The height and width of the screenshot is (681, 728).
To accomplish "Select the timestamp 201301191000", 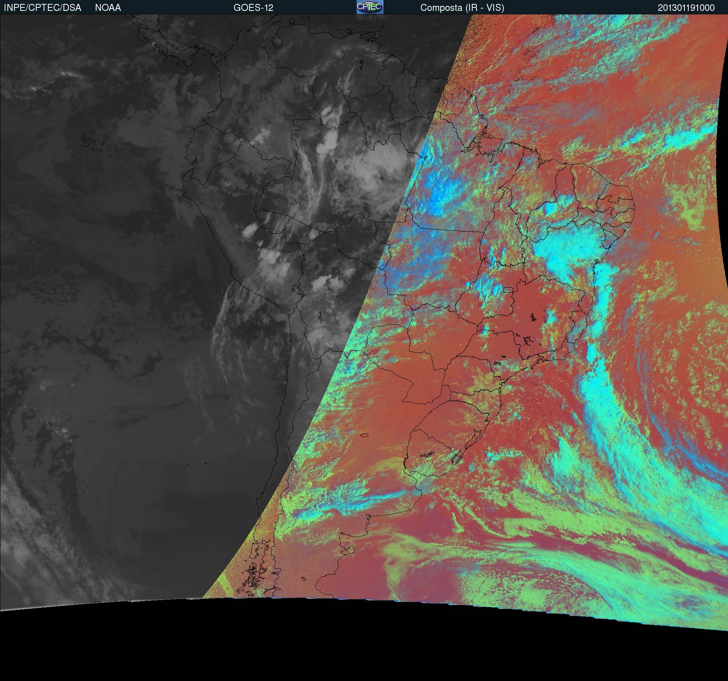I will [686, 8].
